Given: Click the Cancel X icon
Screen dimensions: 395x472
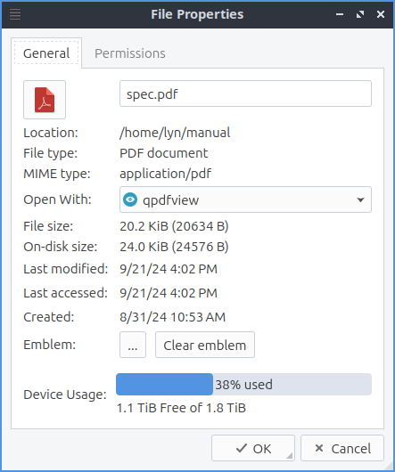Looking at the screenshot, I should pos(319,448).
